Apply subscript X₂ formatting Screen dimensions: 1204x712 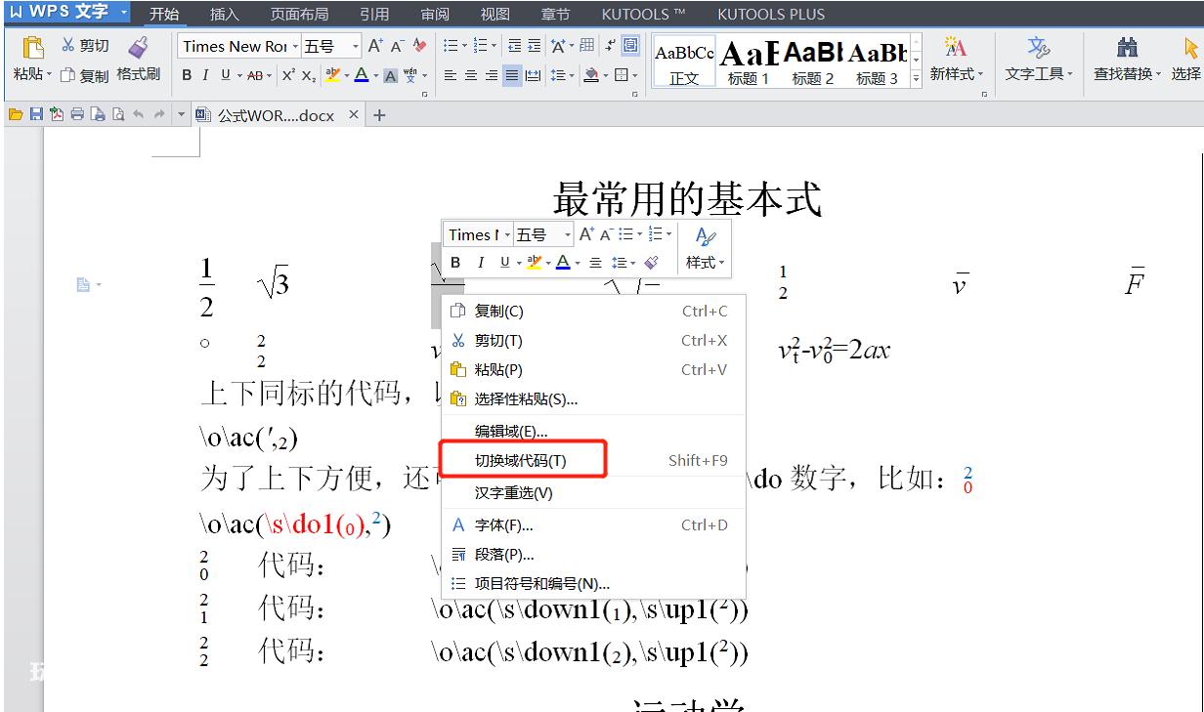click(x=308, y=75)
